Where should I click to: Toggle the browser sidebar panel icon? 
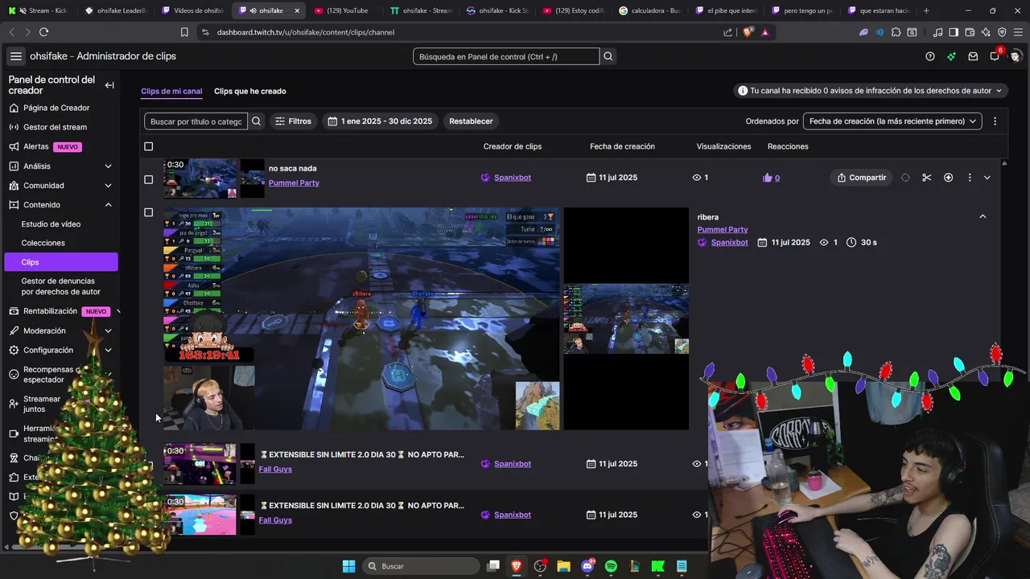[954, 32]
